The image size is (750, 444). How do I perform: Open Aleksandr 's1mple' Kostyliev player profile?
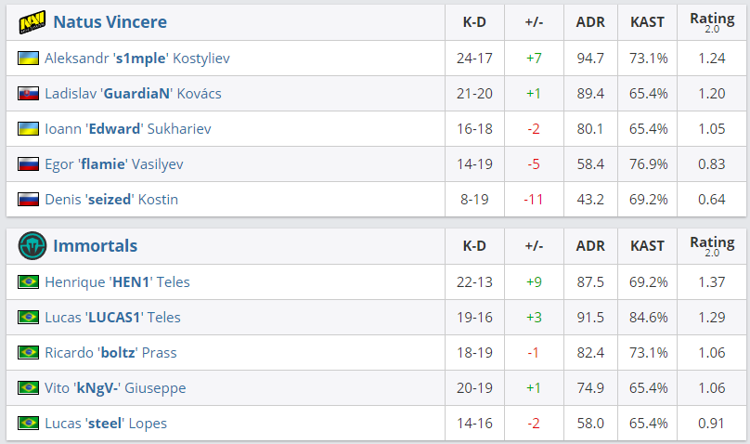136,59
